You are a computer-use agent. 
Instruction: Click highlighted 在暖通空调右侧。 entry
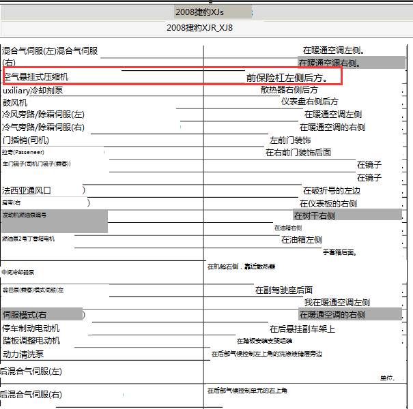point(352,63)
